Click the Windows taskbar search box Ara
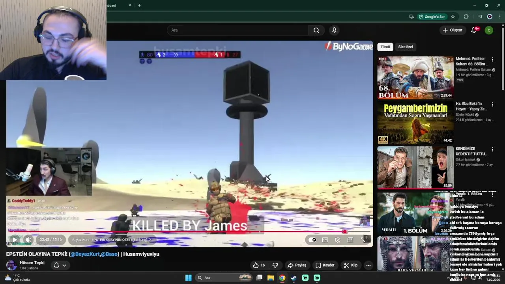This screenshot has width=505, height=284. coord(224,278)
